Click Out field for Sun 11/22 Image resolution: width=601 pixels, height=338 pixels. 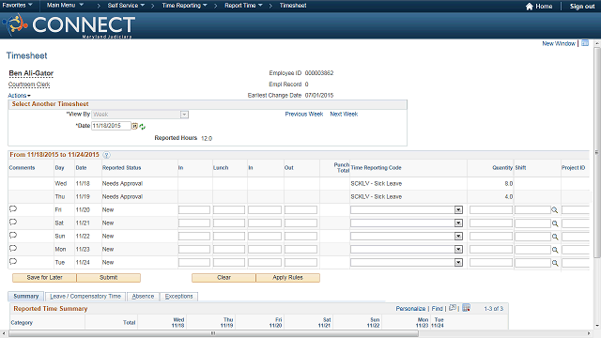click(x=300, y=236)
